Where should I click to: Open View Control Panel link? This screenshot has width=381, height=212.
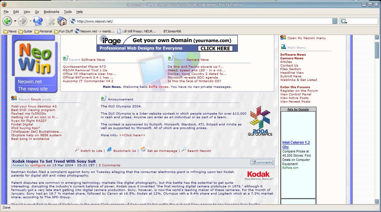[x=296, y=94]
